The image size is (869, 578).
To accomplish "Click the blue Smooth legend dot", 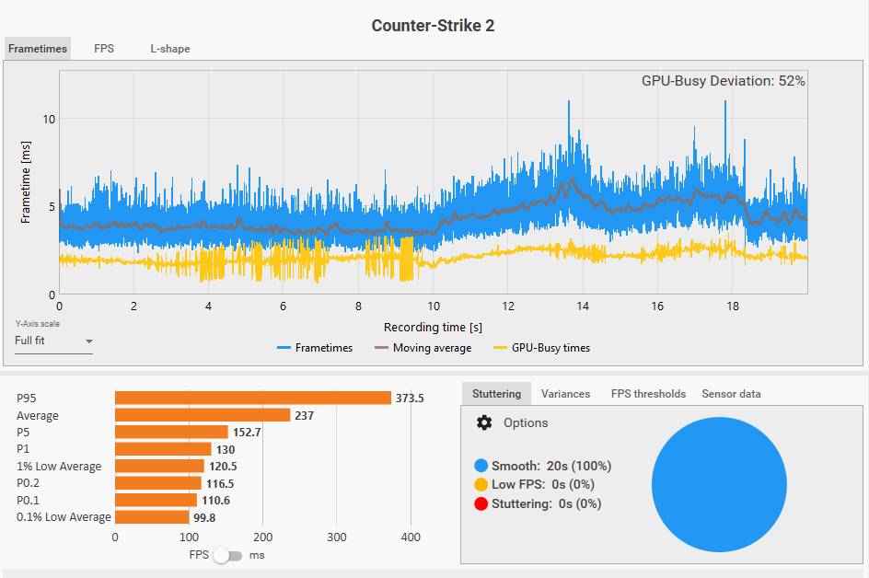I will pyautogui.click(x=481, y=467).
